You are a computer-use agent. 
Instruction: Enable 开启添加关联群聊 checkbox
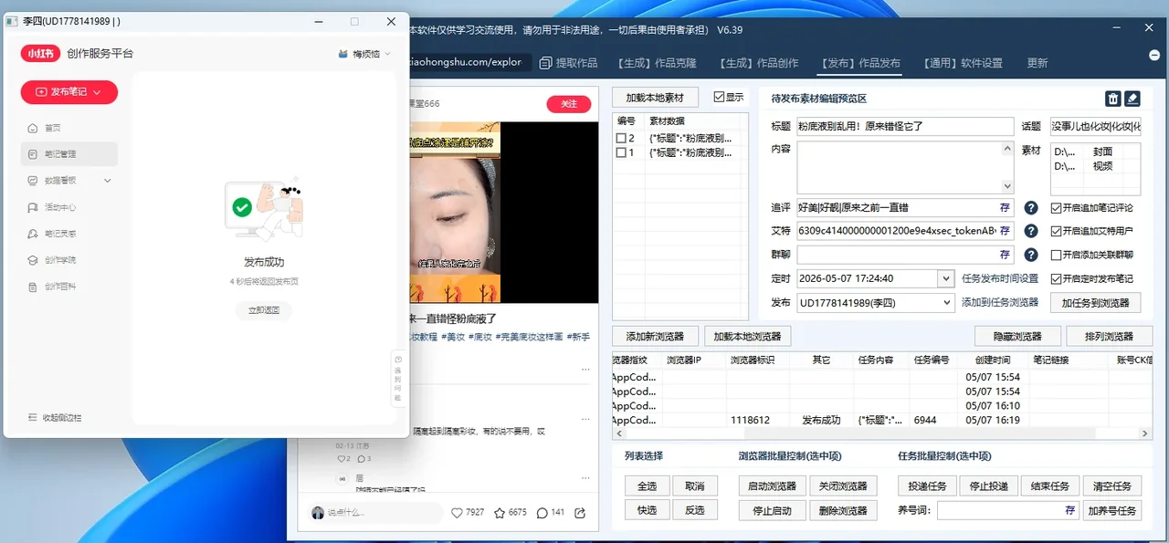point(1057,255)
